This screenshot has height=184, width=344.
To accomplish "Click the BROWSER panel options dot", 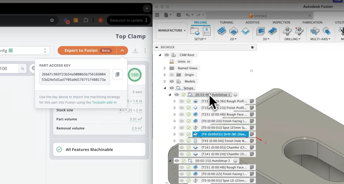I will coord(252,47).
